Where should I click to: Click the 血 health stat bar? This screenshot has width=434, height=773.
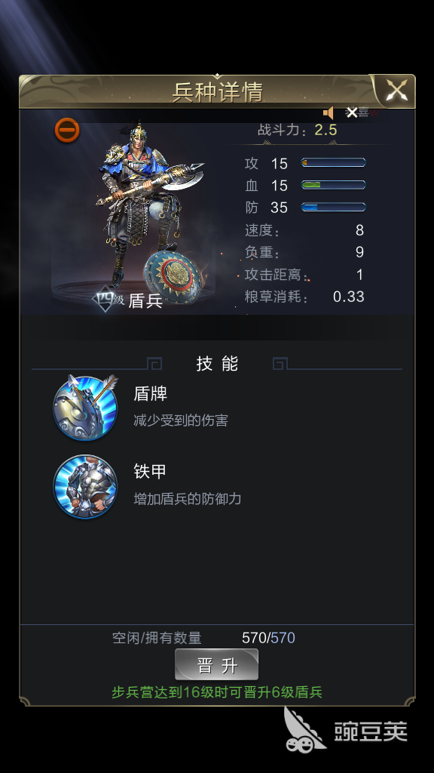coord(333,185)
